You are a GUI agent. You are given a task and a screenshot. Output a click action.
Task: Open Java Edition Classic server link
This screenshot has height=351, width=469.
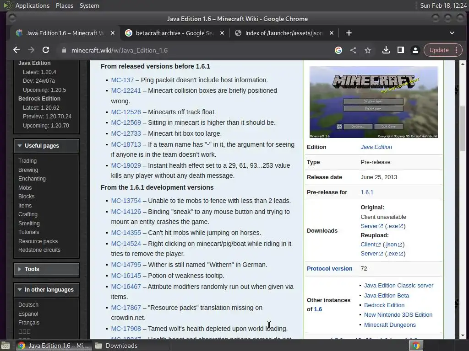pos(398,286)
